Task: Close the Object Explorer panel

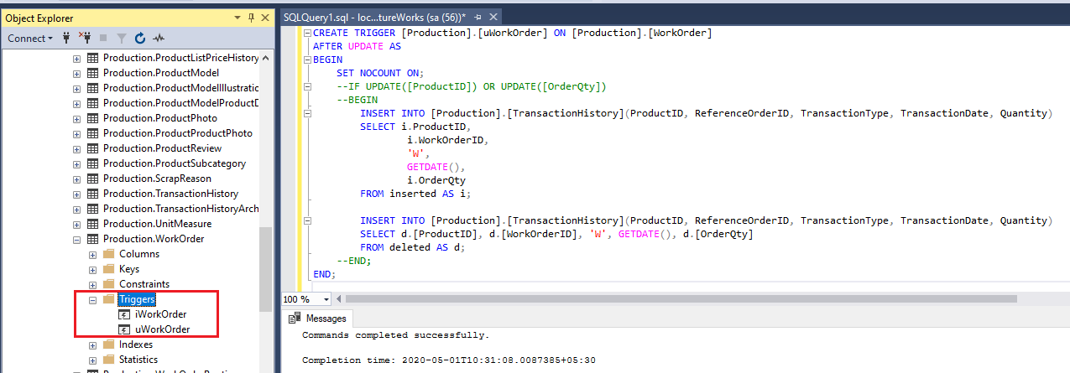Action: (x=264, y=18)
